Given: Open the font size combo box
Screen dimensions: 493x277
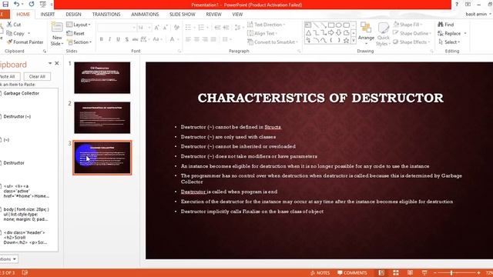Looking at the screenshot, I should (x=145, y=28).
